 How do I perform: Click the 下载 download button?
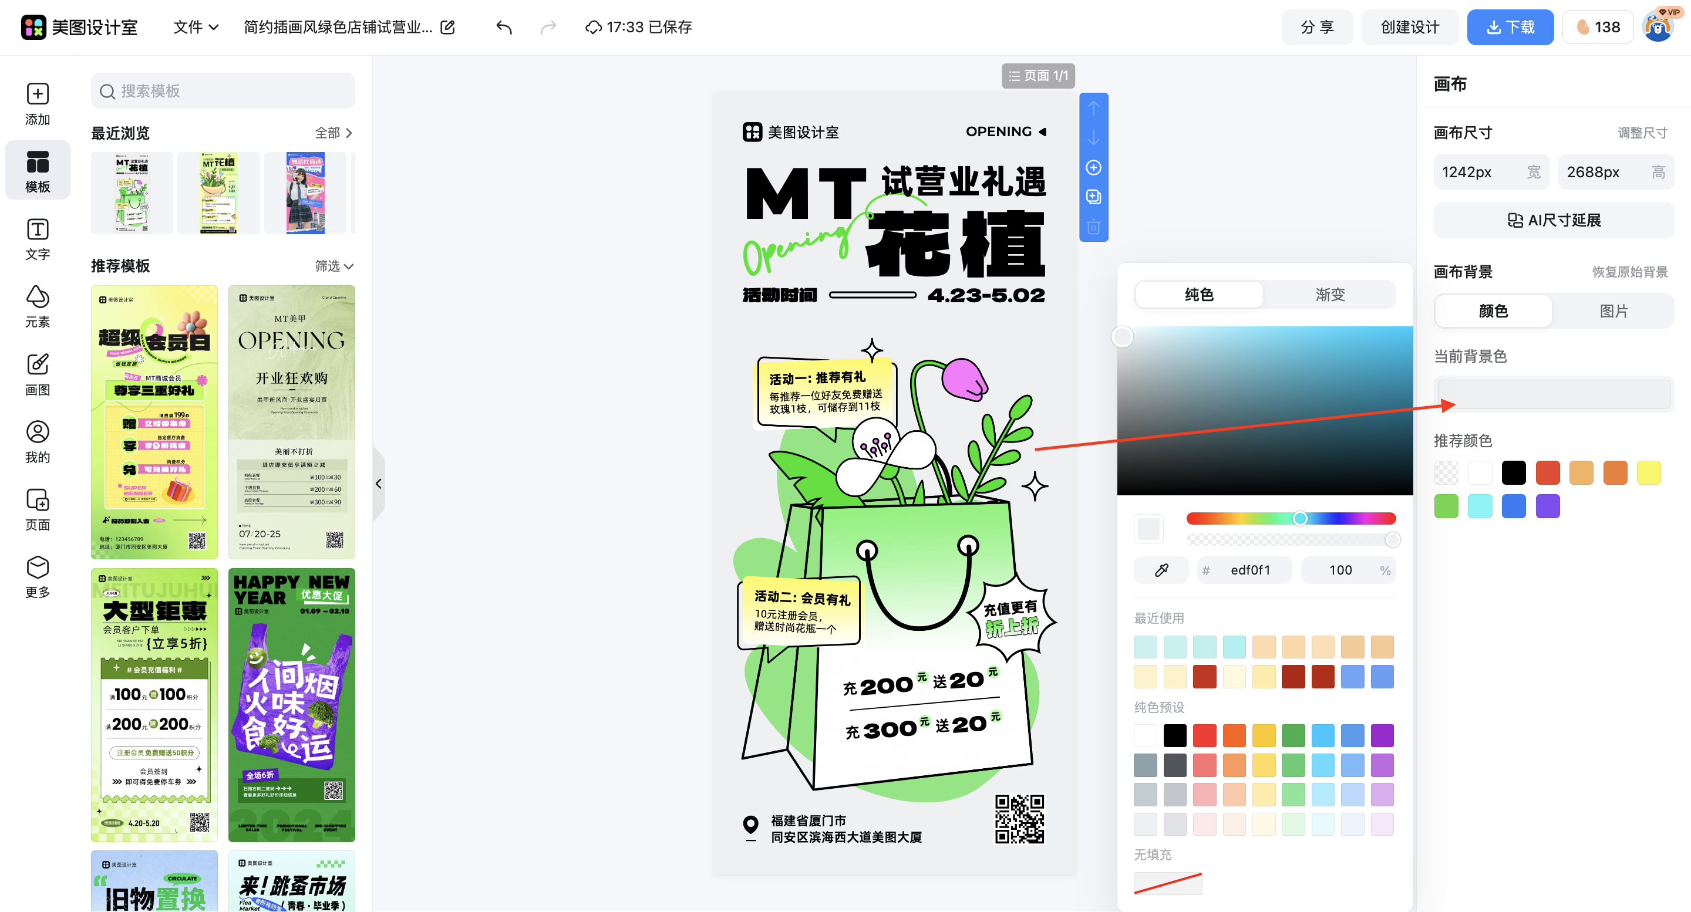(x=1510, y=27)
